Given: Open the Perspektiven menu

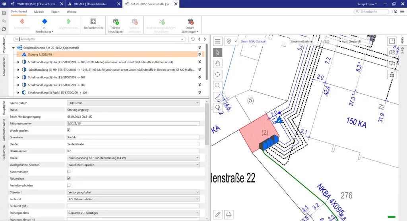Looking at the screenshot, I should [x=367, y=4].
